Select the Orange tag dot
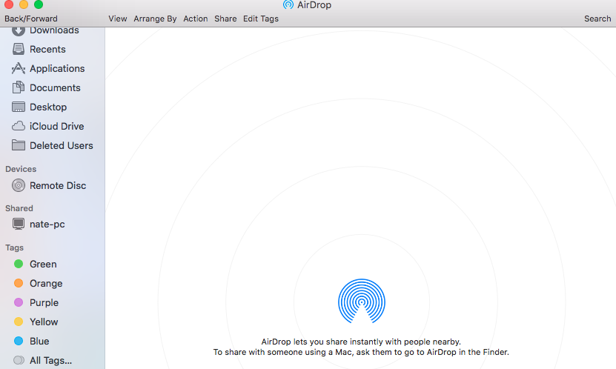Image resolution: width=616 pixels, height=369 pixels. tap(19, 283)
